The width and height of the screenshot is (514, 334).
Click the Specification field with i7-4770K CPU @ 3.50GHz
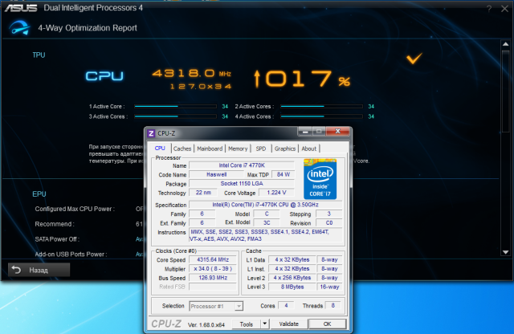266,205
